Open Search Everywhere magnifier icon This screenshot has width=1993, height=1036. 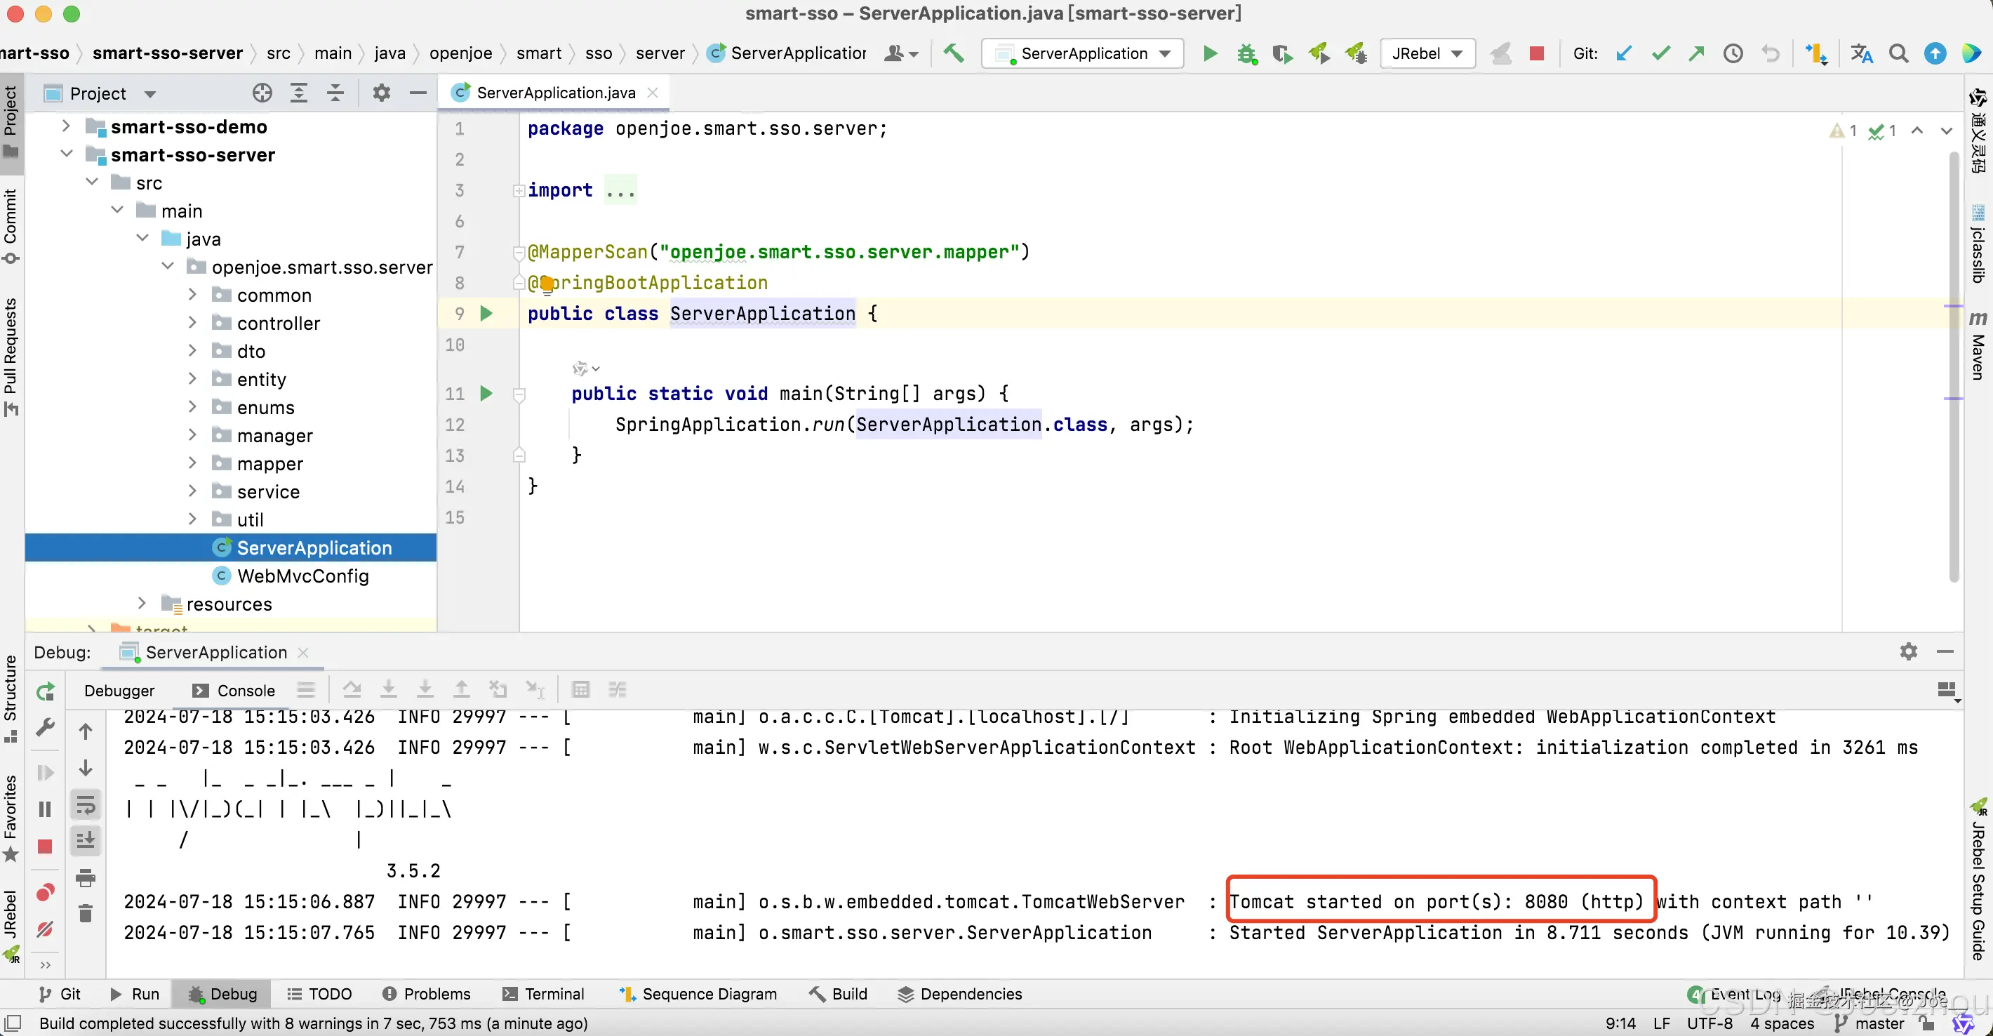coord(1898,53)
